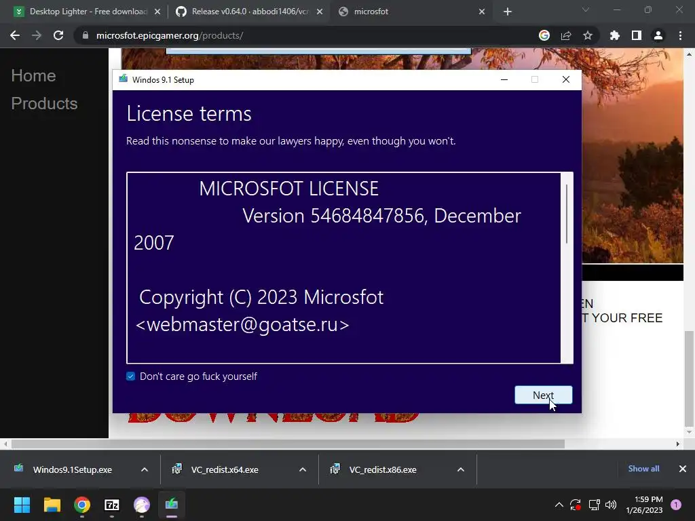This screenshot has height=521, width=695.
Task: Open File Explorer from taskbar
Action: pos(52,505)
